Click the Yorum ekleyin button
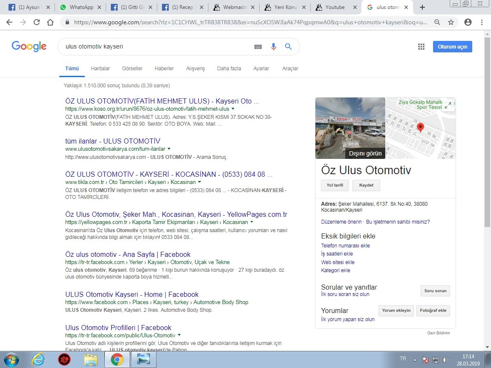The image size is (491, 368). pos(396,311)
